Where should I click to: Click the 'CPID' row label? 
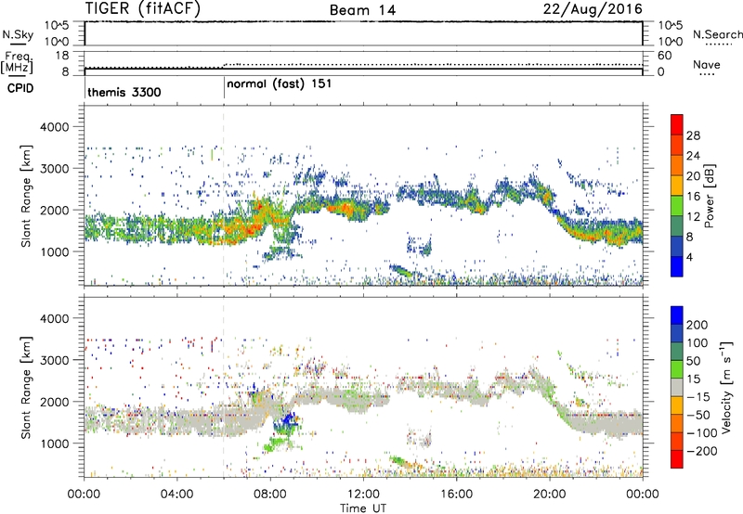coord(20,88)
